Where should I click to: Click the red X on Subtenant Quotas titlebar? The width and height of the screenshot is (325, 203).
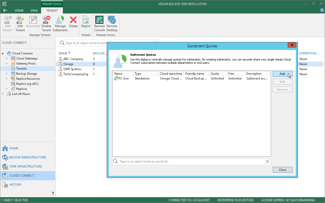coord(292,45)
